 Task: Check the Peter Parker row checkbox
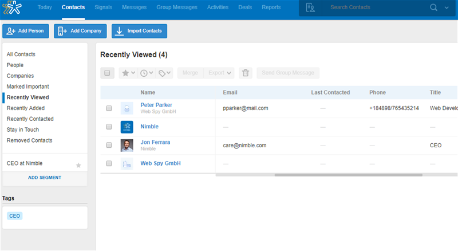109,108
